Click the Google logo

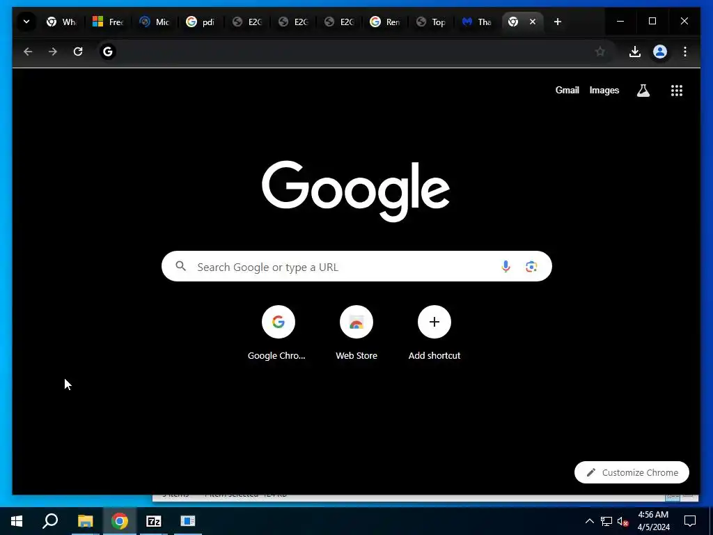pos(356,191)
